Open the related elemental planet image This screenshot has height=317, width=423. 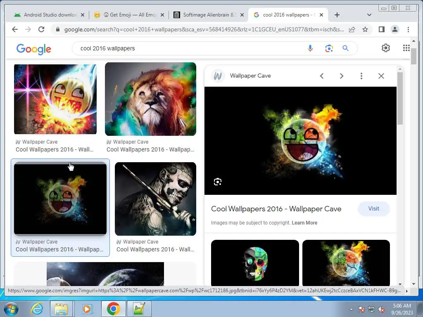(346, 263)
